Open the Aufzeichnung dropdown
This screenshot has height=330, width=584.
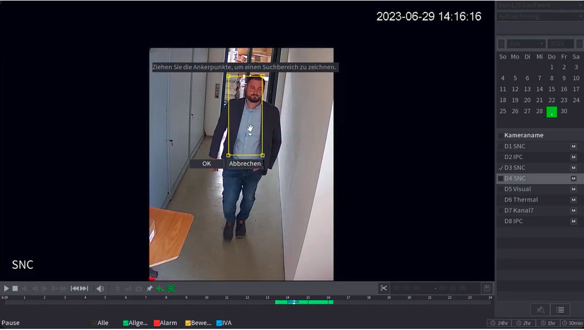[539, 16]
